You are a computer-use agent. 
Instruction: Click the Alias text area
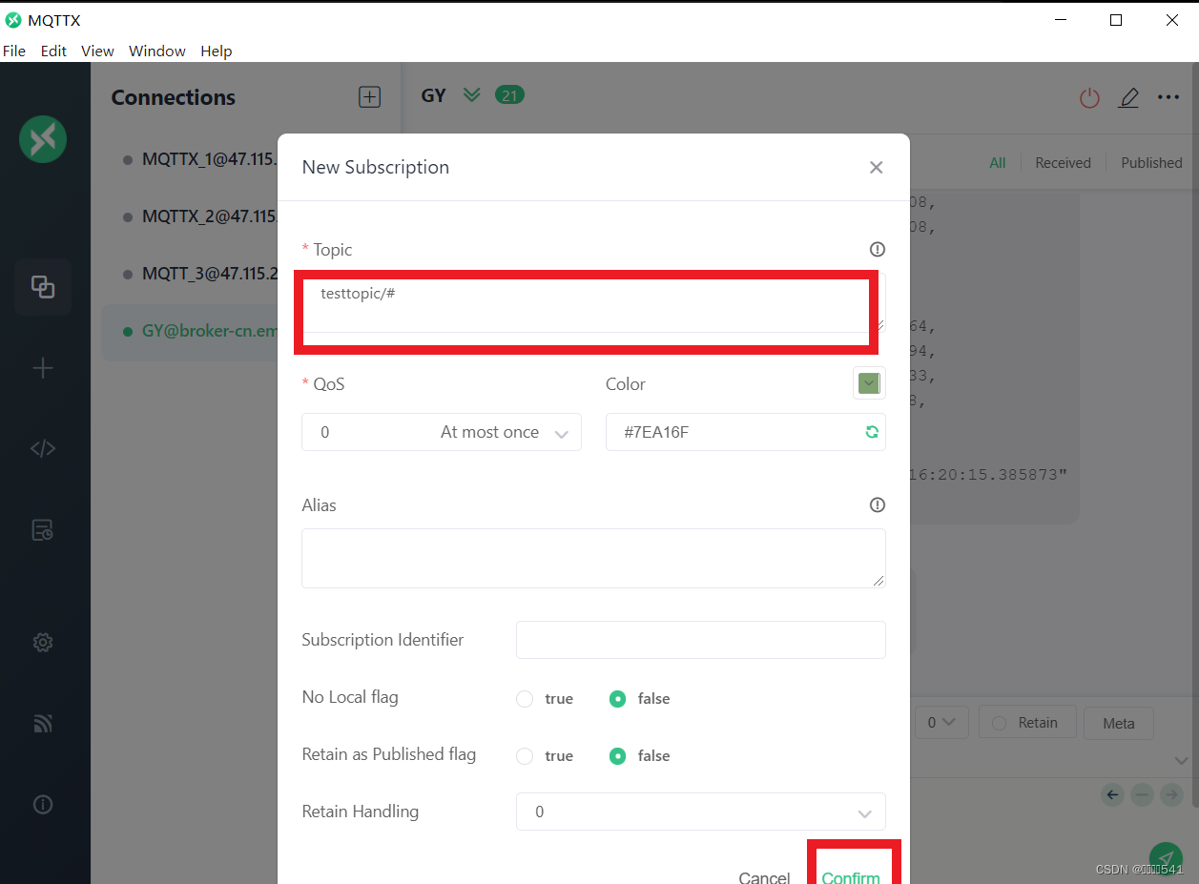click(593, 558)
